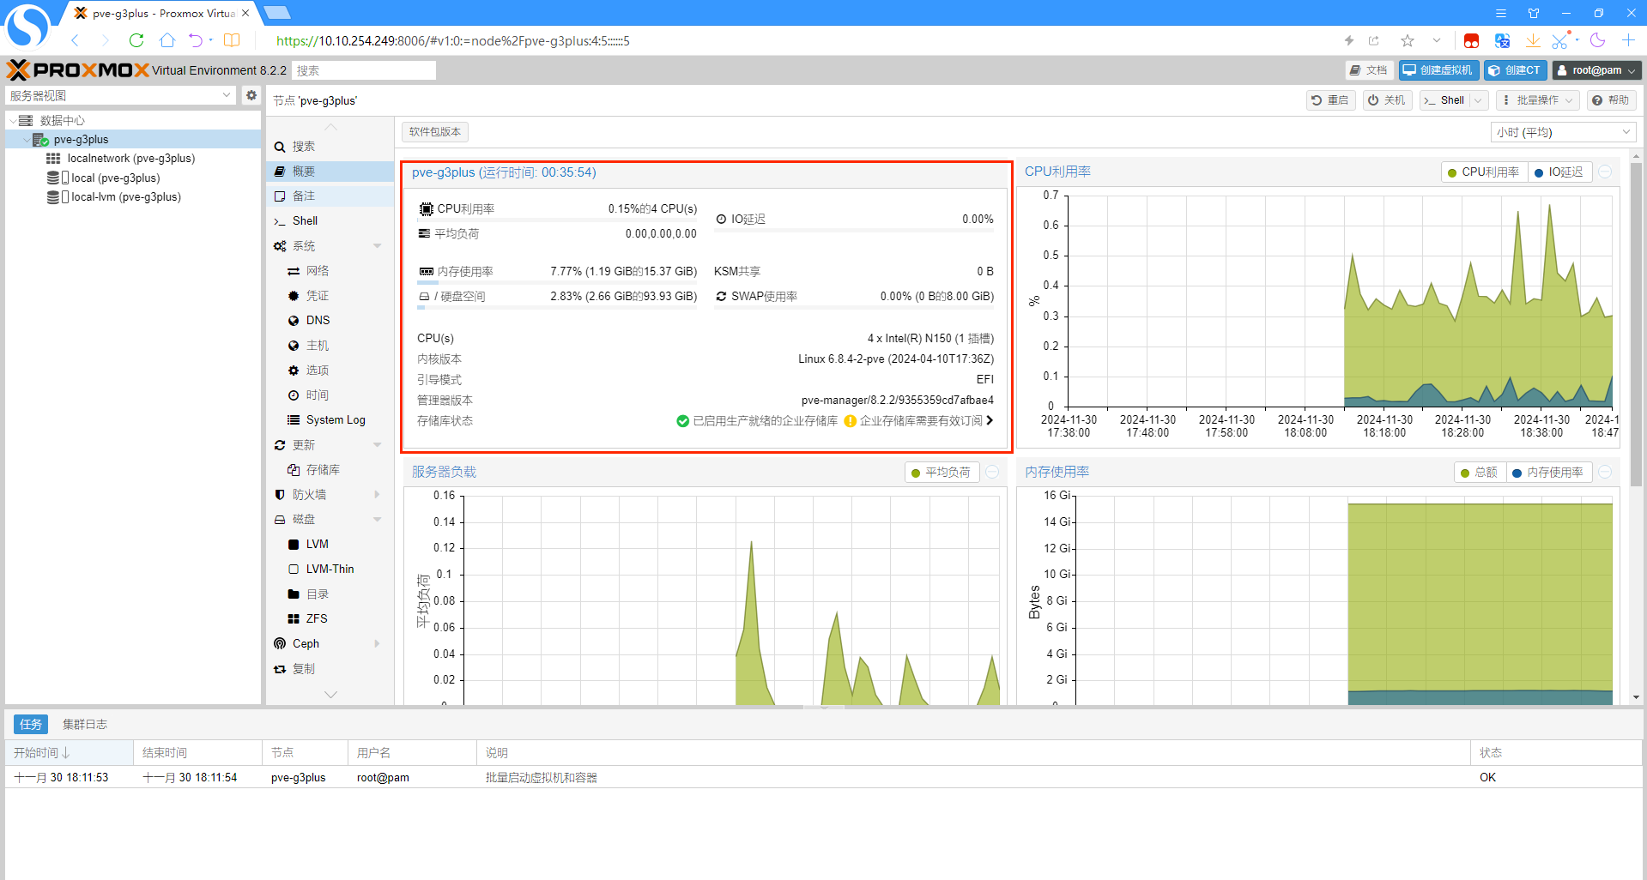Click 创建CT create container button
The height and width of the screenshot is (880, 1647).
(x=1514, y=70)
